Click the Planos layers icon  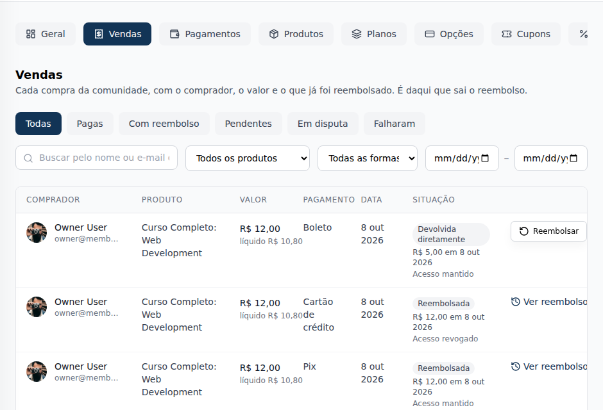357,34
